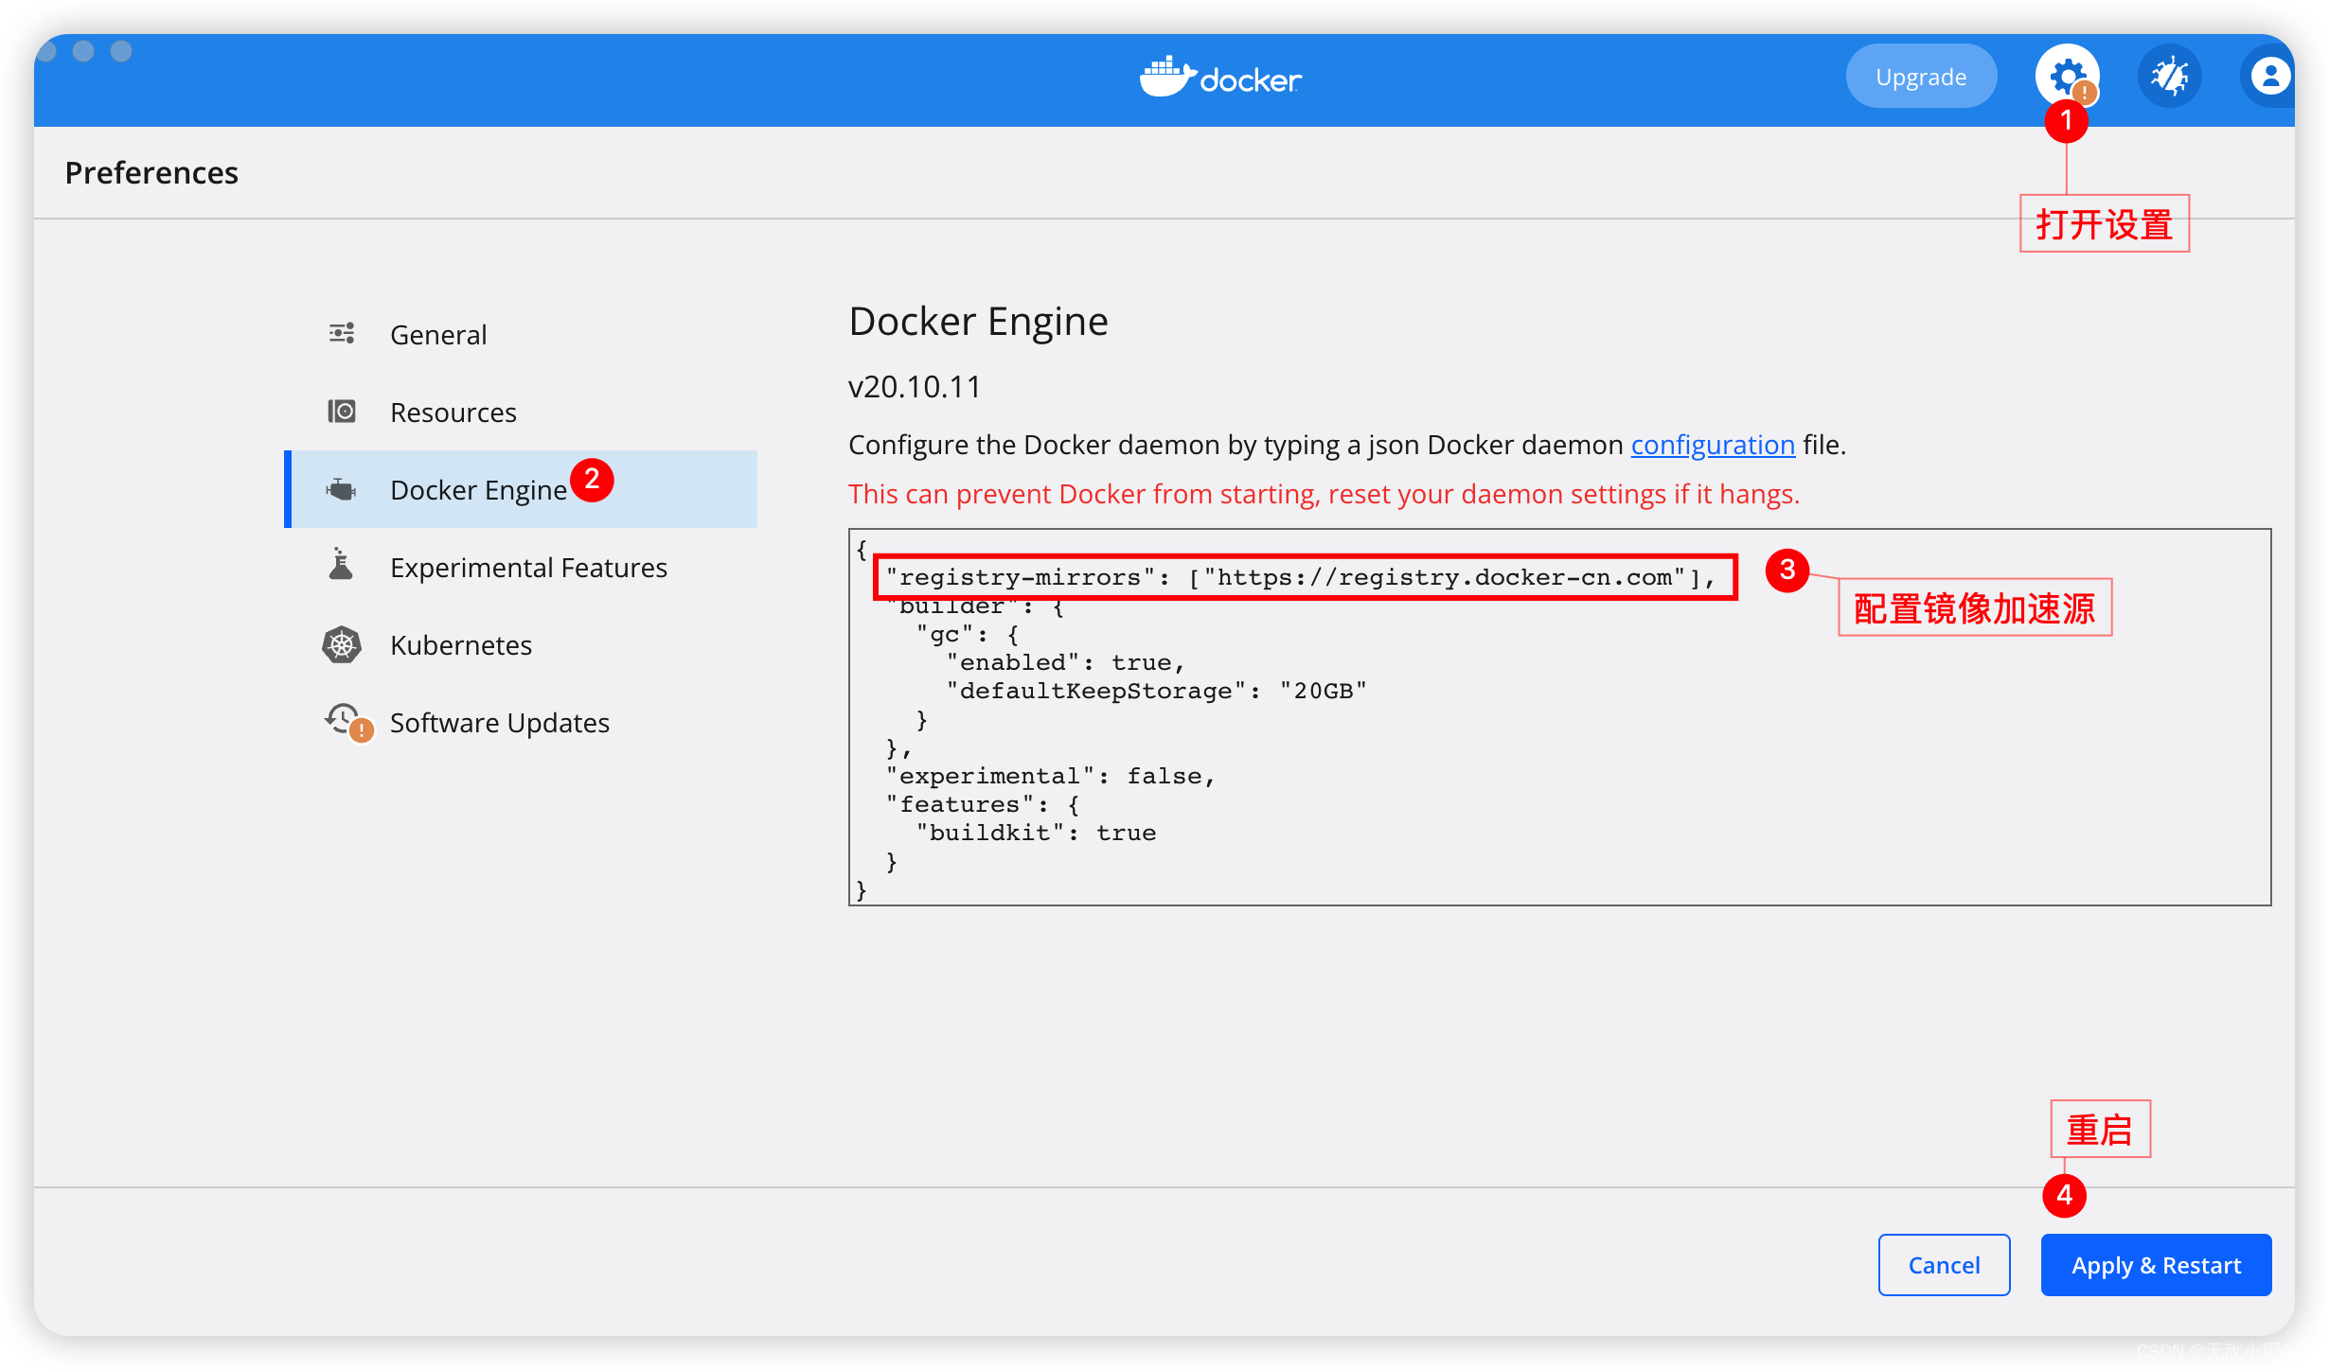
Task: Open Experimental Features panel
Action: [x=525, y=568]
